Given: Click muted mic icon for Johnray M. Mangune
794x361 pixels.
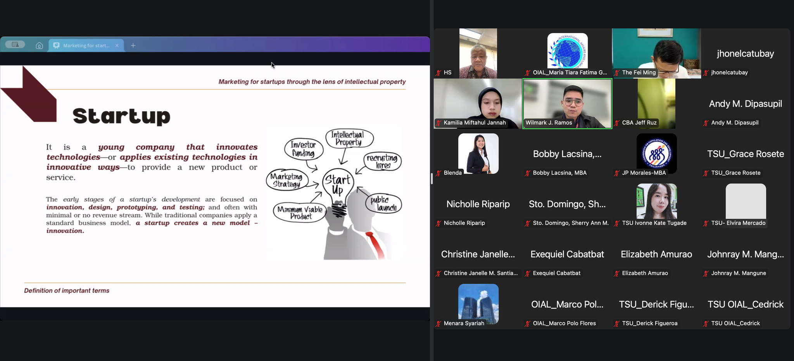Looking at the screenshot, I should pyautogui.click(x=706, y=273).
